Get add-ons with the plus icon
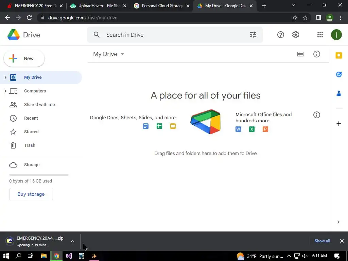The width and height of the screenshot is (348, 261). coord(339,124)
